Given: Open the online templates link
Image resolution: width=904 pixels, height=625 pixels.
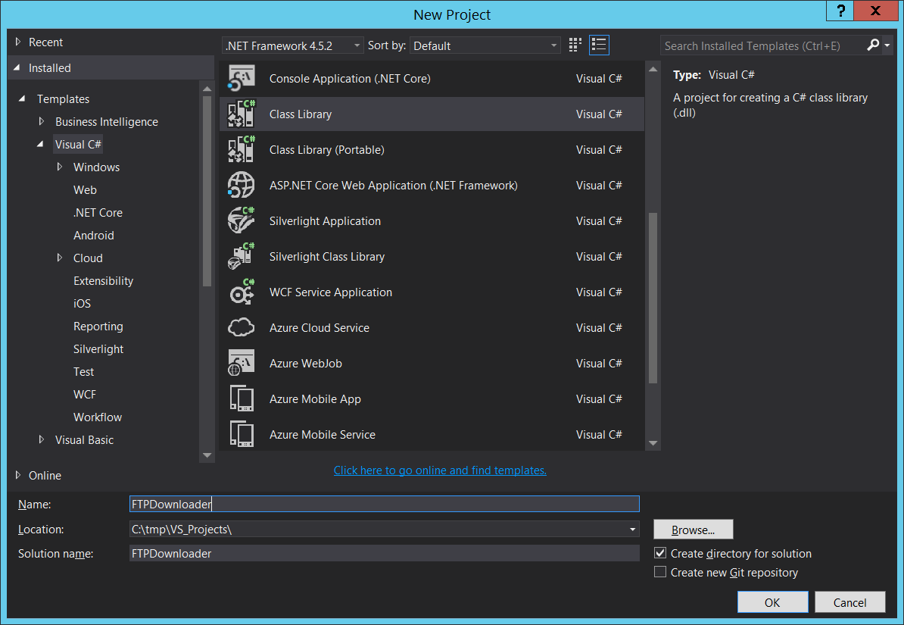Looking at the screenshot, I should point(440,470).
